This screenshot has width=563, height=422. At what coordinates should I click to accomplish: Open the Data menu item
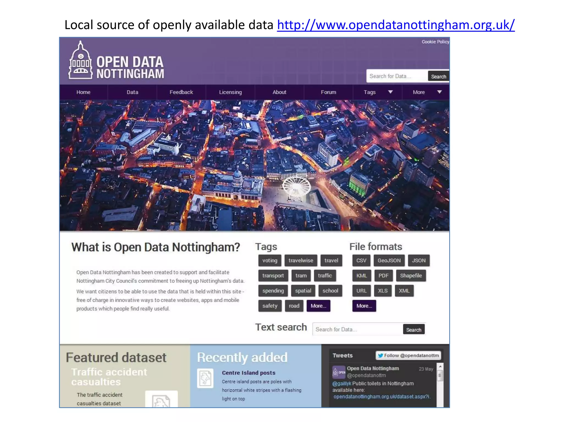point(132,92)
